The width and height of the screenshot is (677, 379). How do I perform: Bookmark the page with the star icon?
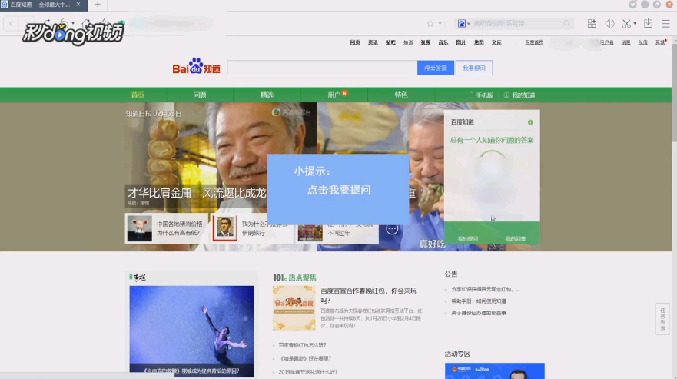tap(430, 23)
